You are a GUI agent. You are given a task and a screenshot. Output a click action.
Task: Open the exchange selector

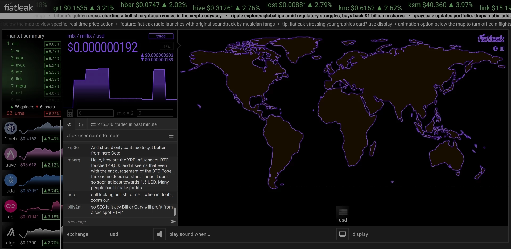coord(78,234)
